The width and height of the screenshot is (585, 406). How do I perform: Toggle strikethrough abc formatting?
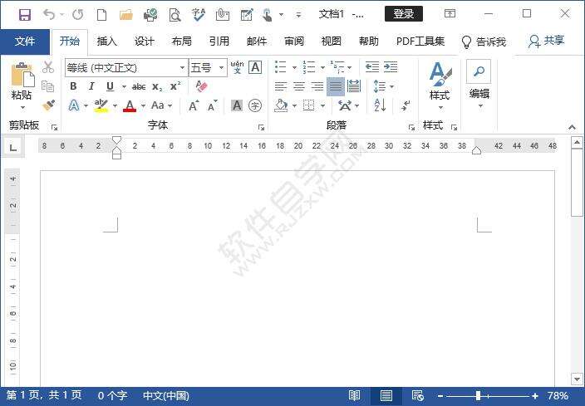pyautogui.click(x=139, y=87)
